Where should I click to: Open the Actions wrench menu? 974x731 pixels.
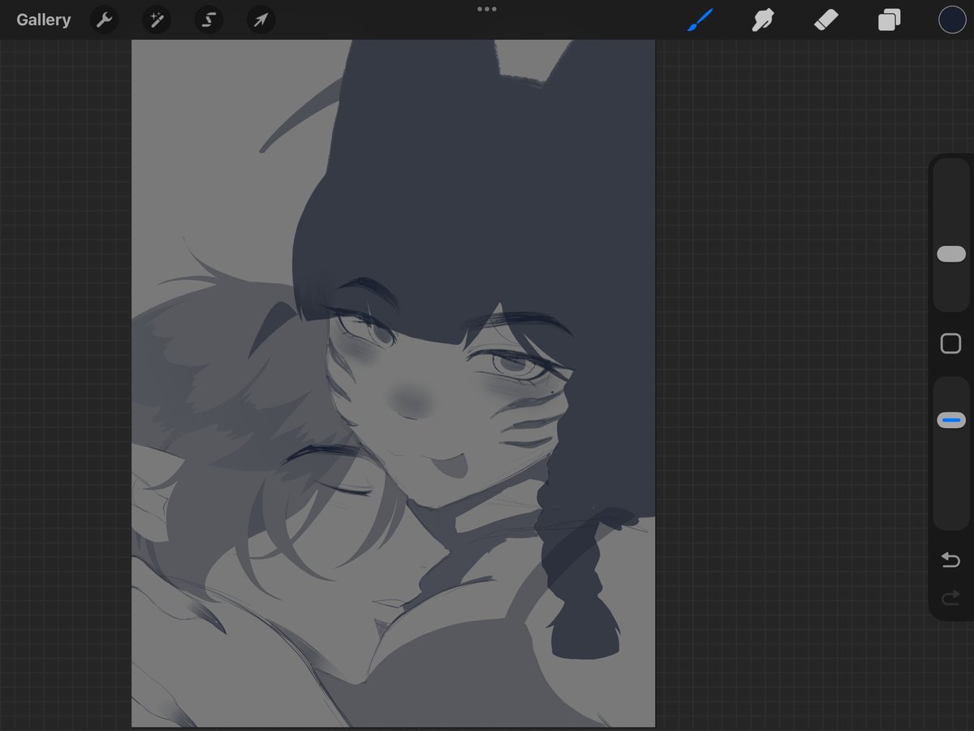(x=104, y=19)
